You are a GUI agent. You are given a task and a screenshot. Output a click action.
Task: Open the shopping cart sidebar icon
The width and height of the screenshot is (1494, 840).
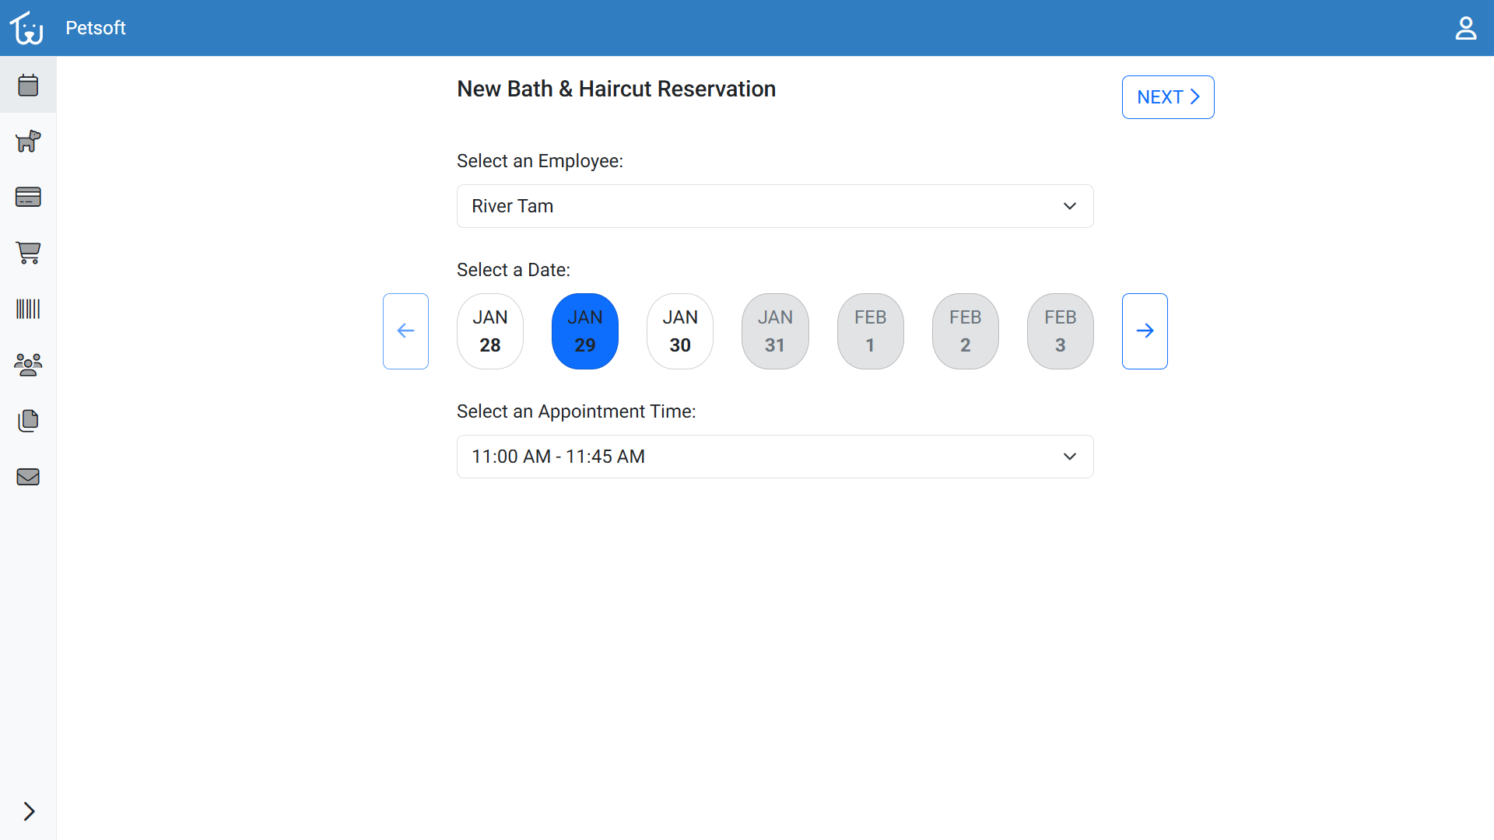[28, 253]
